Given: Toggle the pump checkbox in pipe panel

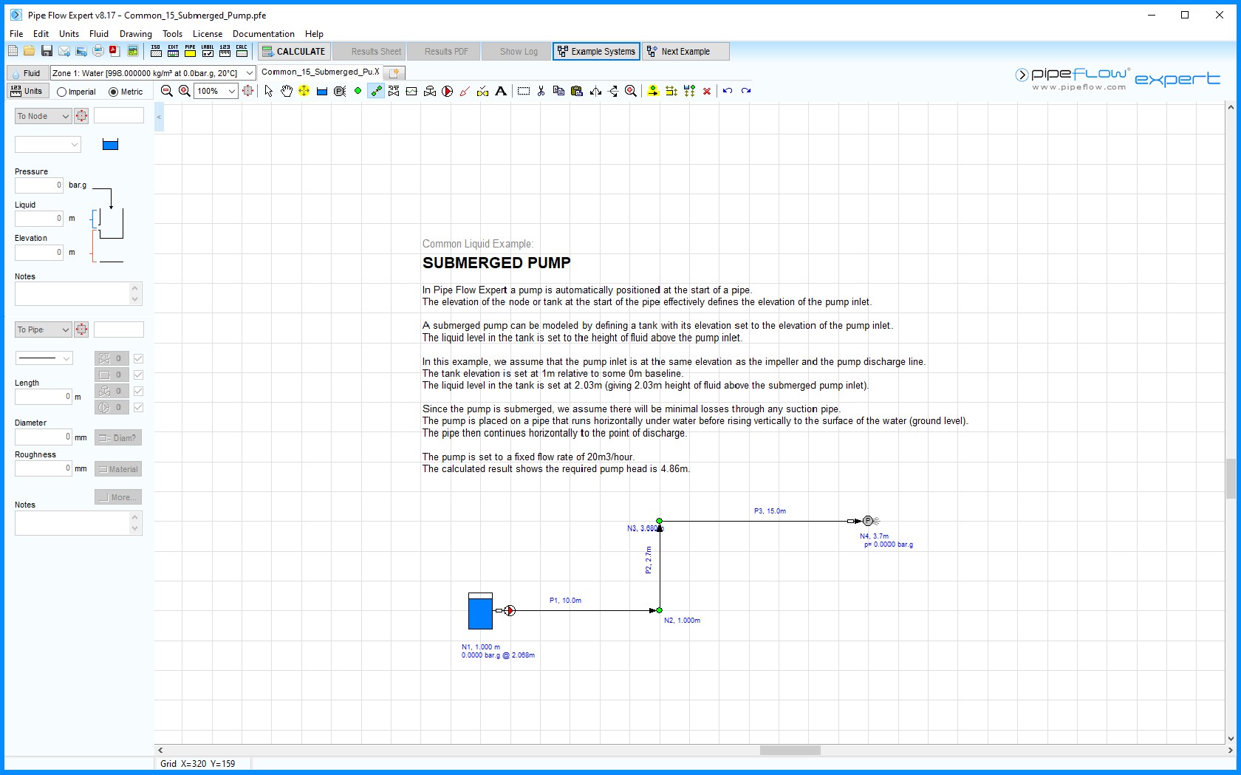Looking at the screenshot, I should 138,407.
